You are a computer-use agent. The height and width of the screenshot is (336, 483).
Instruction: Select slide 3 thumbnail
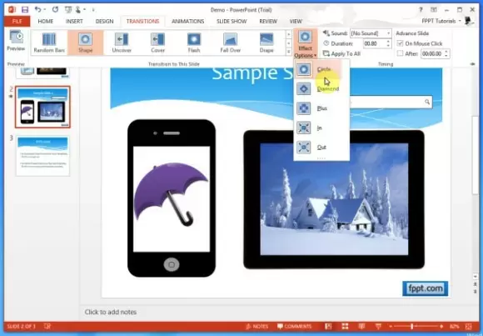pyautogui.click(x=42, y=156)
